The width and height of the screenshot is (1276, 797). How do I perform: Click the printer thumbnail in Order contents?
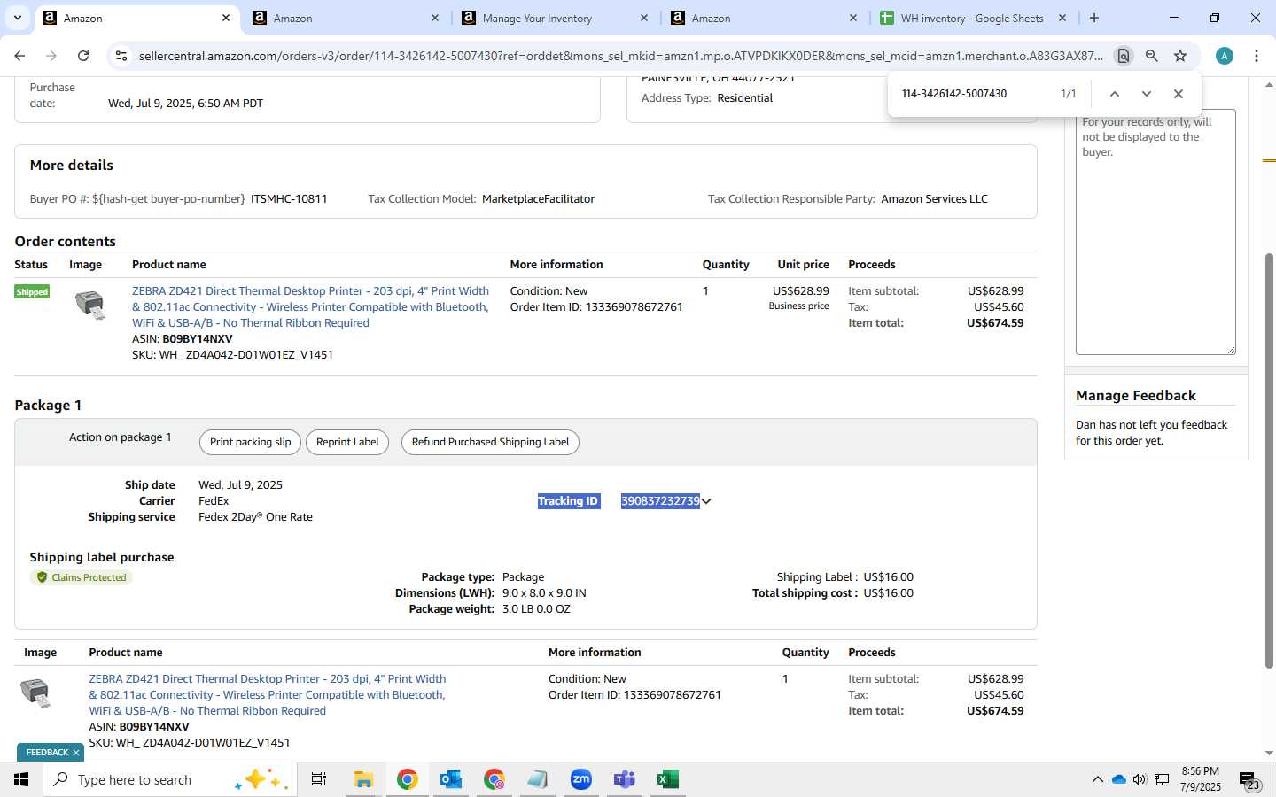(x=90, y=305)
